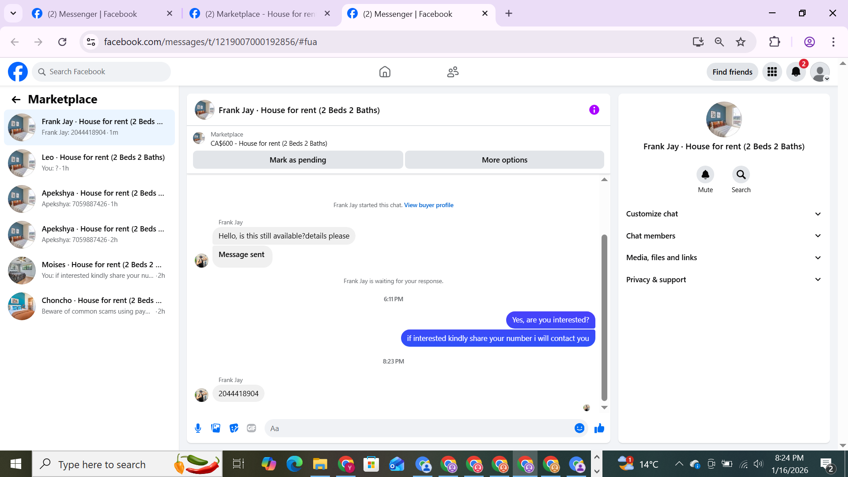
Task: Open the Facebook menu grid icon
Action: pyautogui.click(x=772, y=72)
